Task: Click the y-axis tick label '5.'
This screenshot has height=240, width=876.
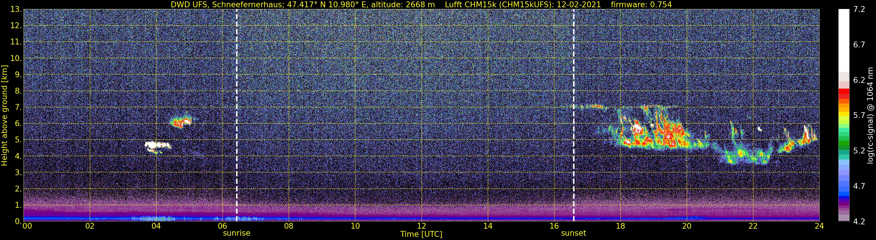Action: [18, 140]
